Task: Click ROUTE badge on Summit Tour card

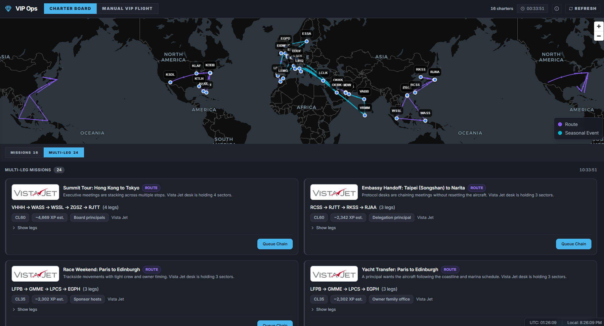Action: click(151, 188)
